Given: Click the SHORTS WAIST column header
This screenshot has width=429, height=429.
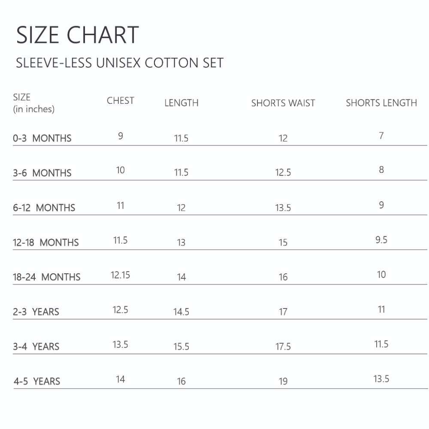Looking at the screenshot, I should click(x=283, y=103).
